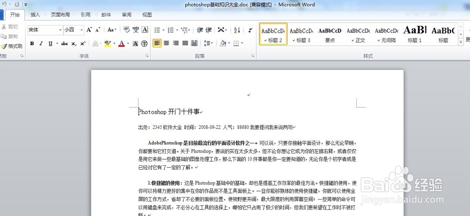Expand the styles gallery's More arrow

coord(461,42)
